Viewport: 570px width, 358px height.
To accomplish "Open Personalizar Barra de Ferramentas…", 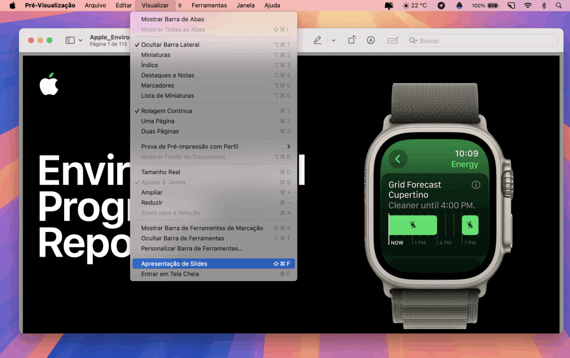I will (214, 248).
